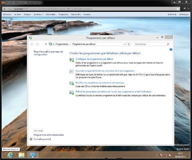Image resolution: width=192 pixels, height=160 pixels.
Task: Click the Forward navigation arrow
Action: point(37,44)
